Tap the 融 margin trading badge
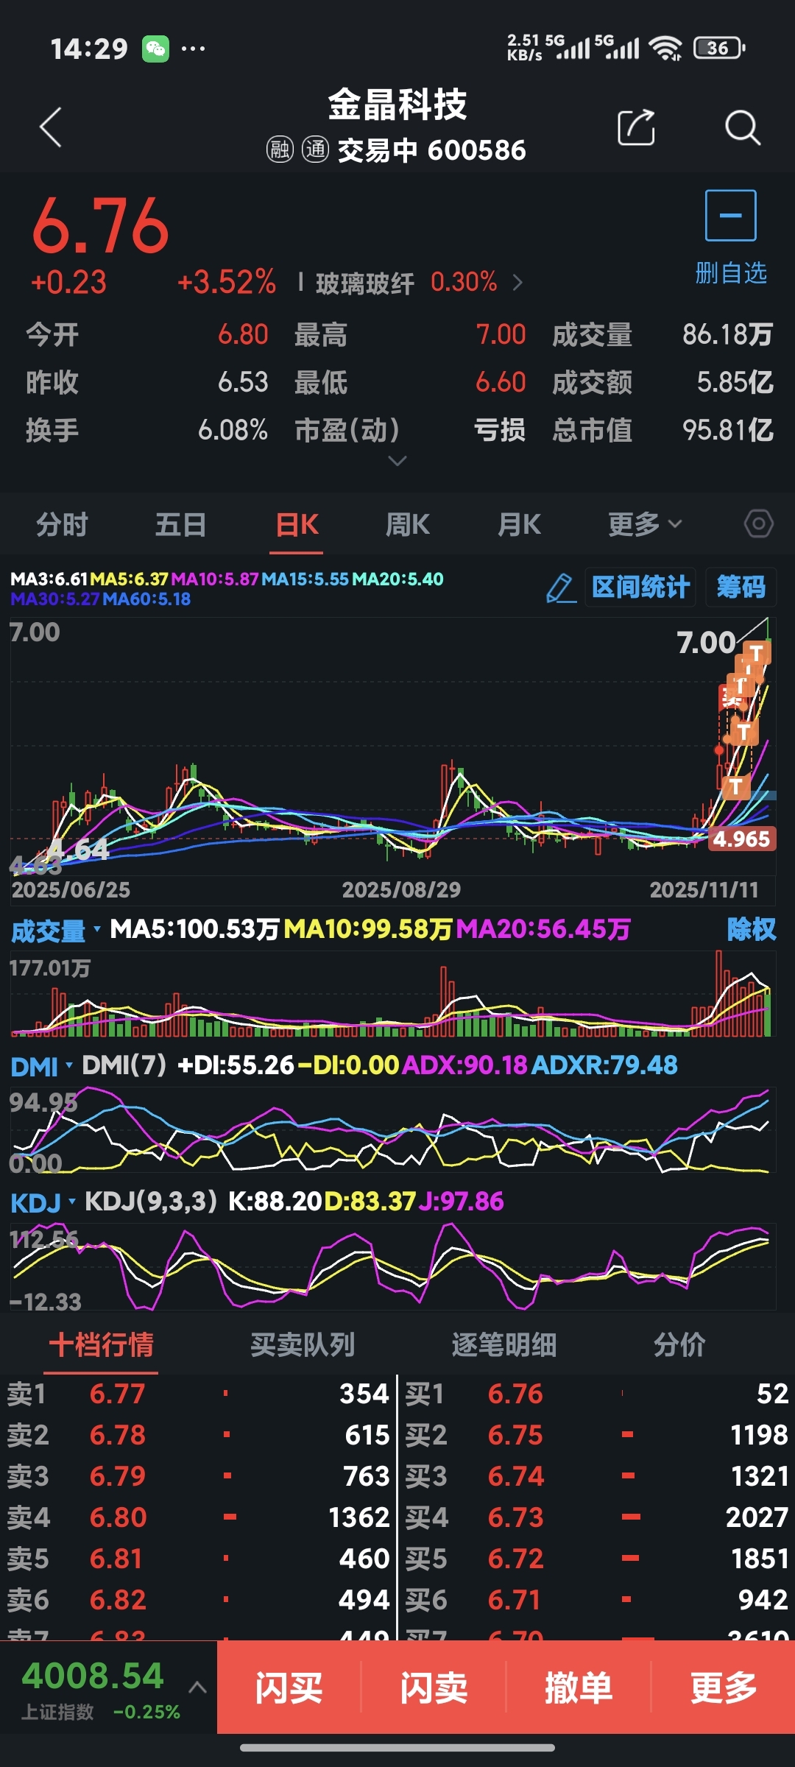 (x=280, y=149)
